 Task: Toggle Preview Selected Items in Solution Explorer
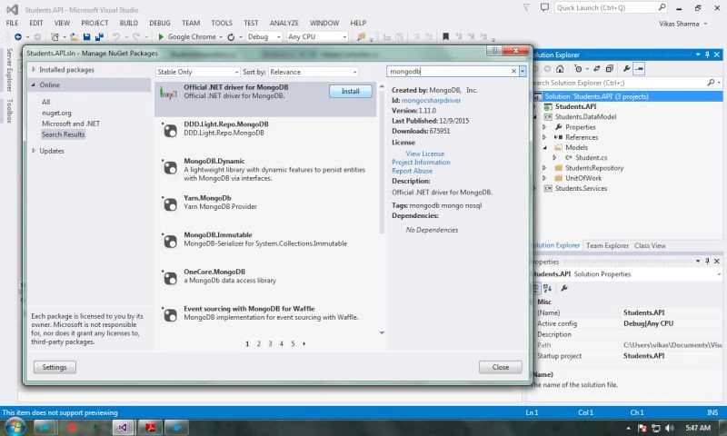pos(640,68)
